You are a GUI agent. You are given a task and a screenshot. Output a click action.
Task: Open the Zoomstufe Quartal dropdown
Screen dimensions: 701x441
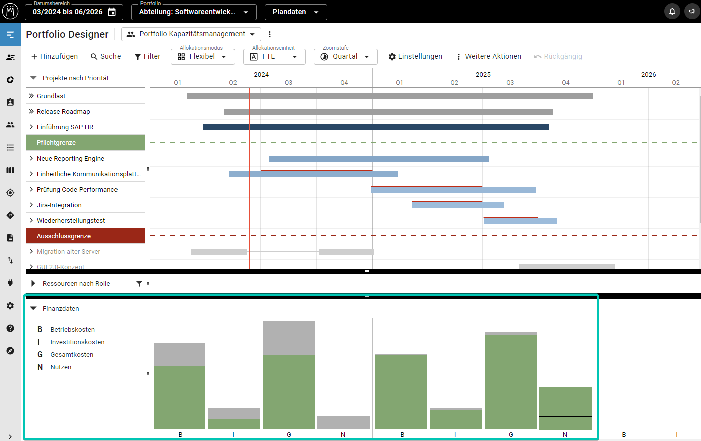[x=345, y=57]
